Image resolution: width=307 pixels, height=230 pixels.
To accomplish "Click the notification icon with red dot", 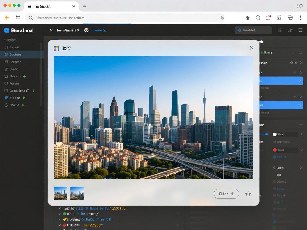I will [268, 18].
